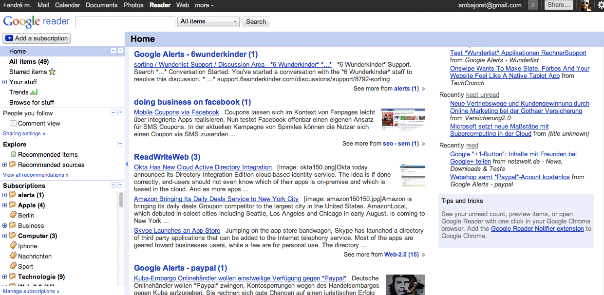Click the Iphone tag icon
Screen dimensions: 604x295
13,246
